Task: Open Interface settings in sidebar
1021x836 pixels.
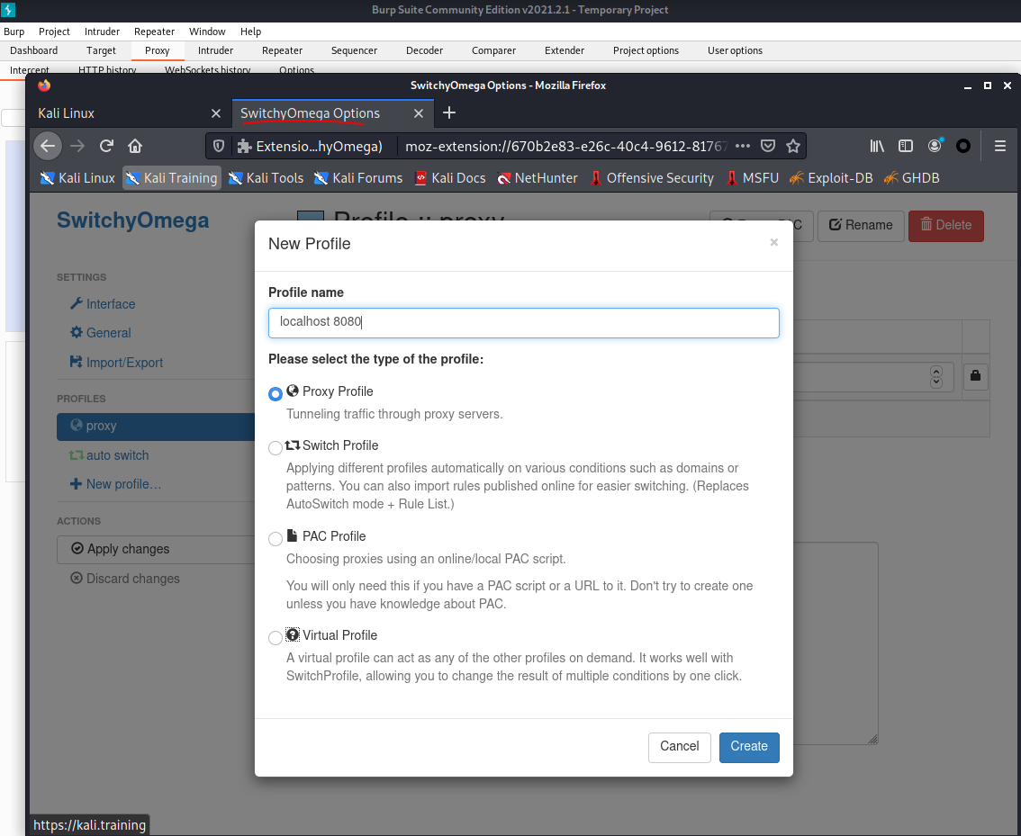Action: (x=103, y=304)
